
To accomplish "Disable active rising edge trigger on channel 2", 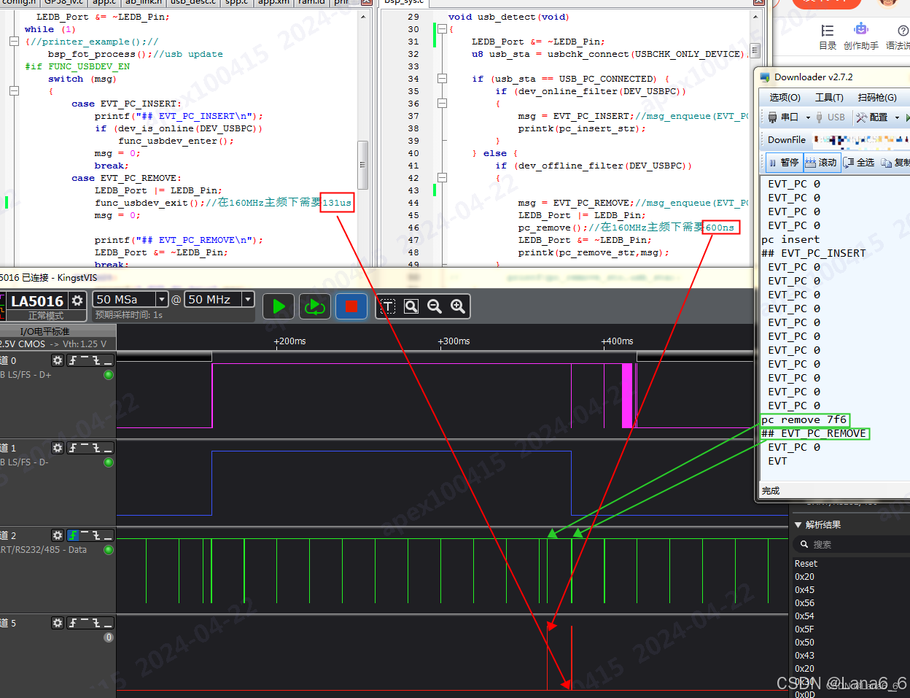I will click(x=73, y=535).
